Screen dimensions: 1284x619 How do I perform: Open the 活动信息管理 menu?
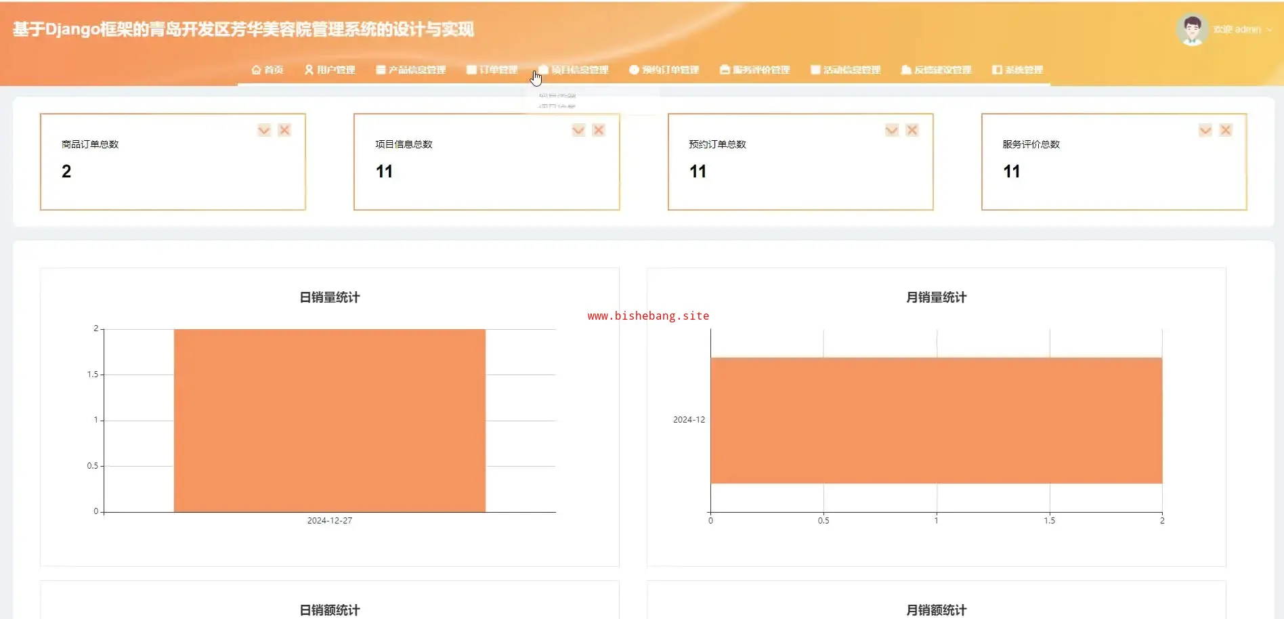click(x=846, y=70)
